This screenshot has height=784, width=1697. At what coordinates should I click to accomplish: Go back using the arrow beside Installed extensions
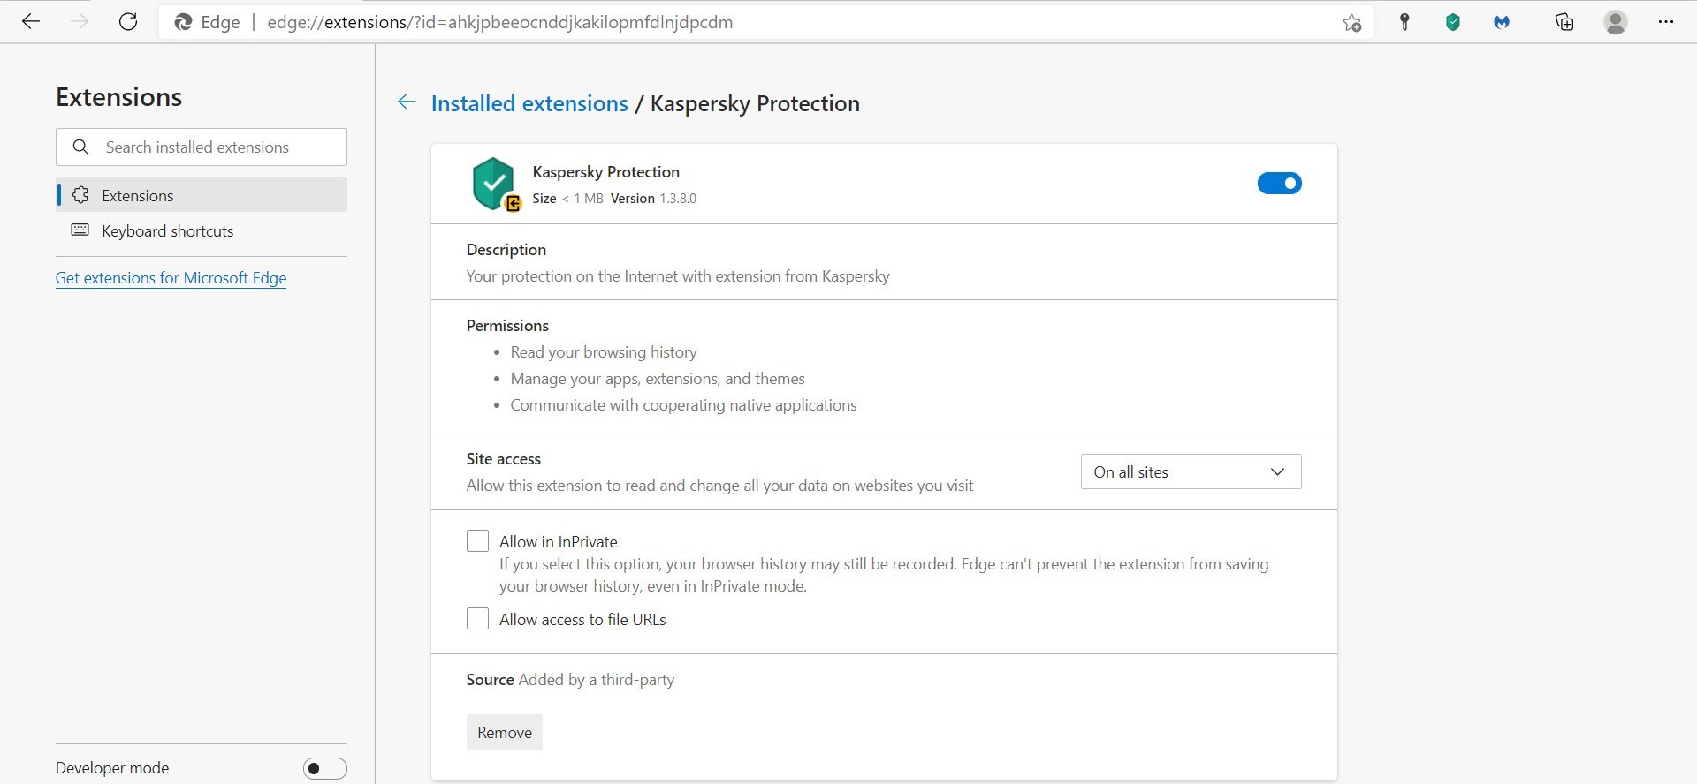pyautogui.click(x=407, y=102)
